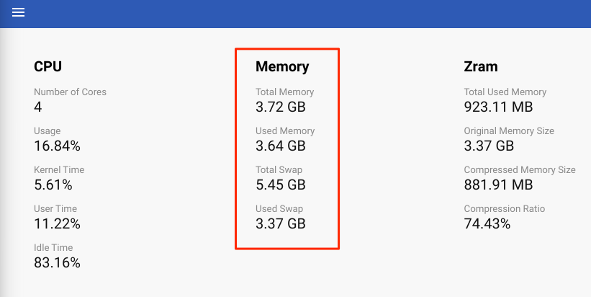Click the Used Swap 3.37 GB value
Image resolution: width=591 pixels, height=297 pixels.
281,224
